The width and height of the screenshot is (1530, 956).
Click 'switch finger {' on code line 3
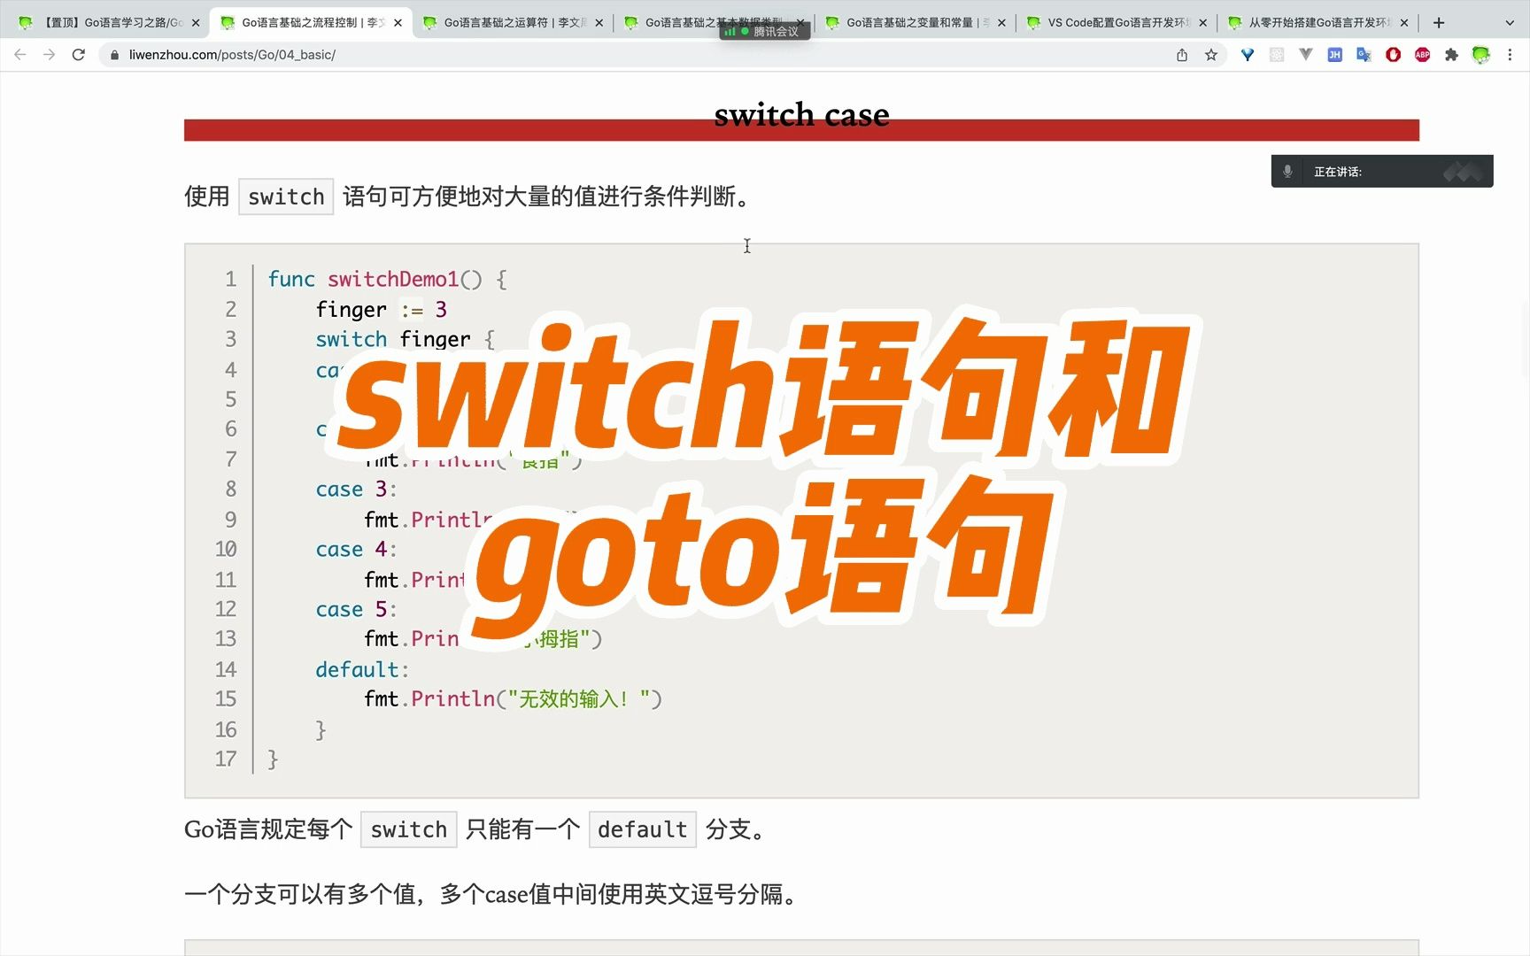tap(406, 340)
